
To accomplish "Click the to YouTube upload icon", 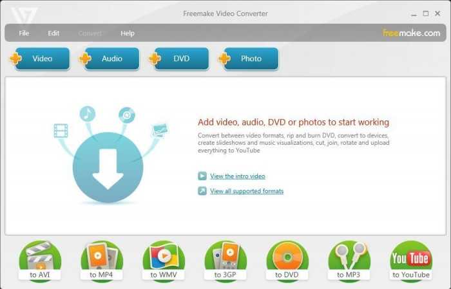I will (411, 261).
